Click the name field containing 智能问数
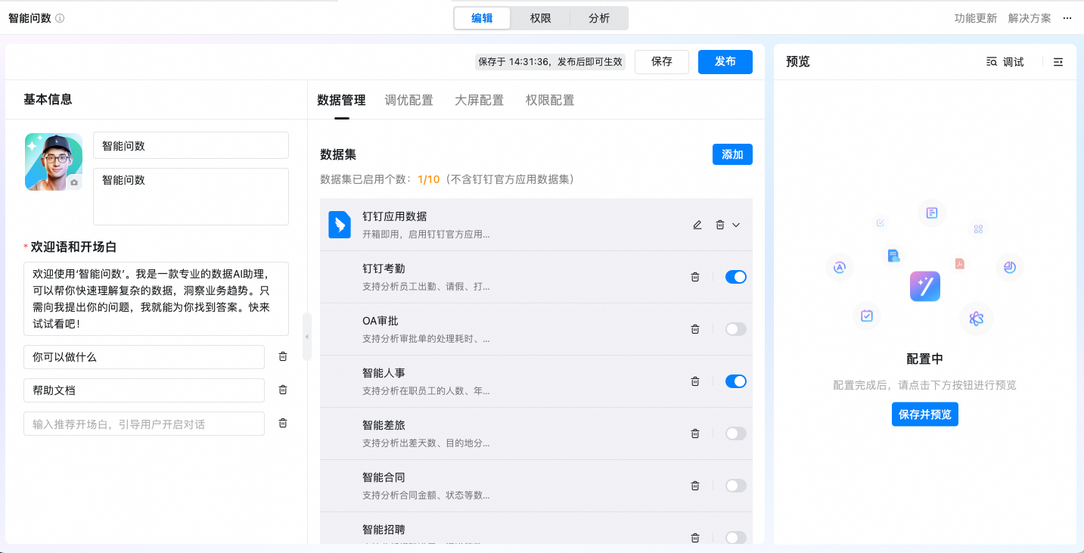Screen dimensions: 1084x553 (191, 146)
